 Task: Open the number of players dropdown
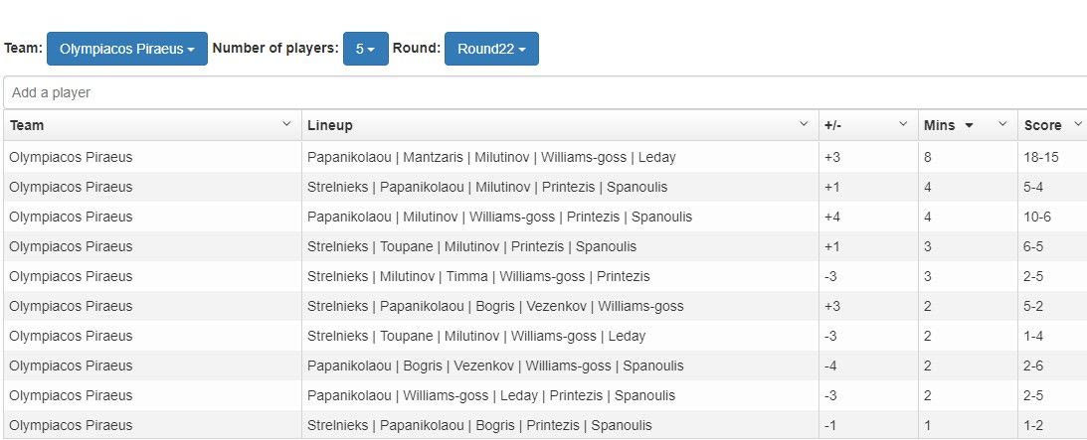click(x=365, y=49)
